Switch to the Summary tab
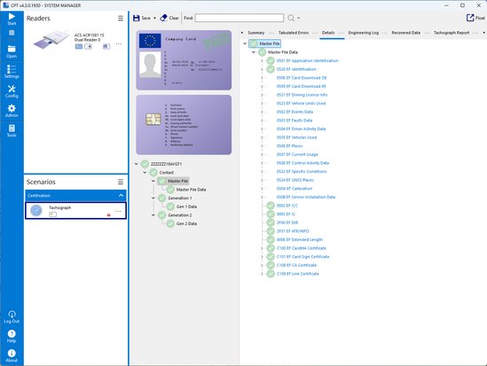The width and height of the screenshot is (487, 366). tap(256, 33)
